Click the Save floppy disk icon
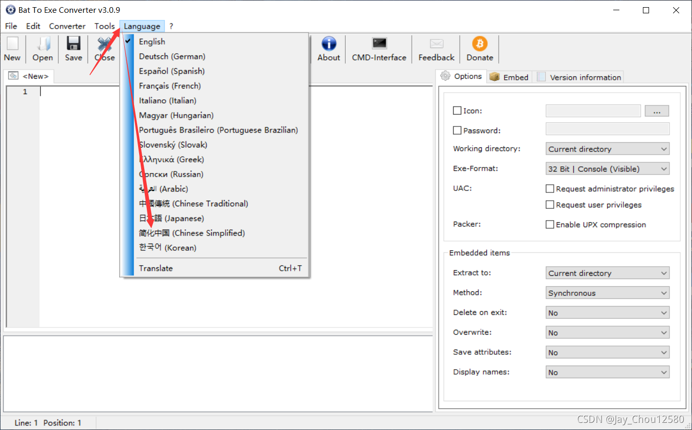The width and height of the screenshot is (692, 430). [x=74, y=43]
